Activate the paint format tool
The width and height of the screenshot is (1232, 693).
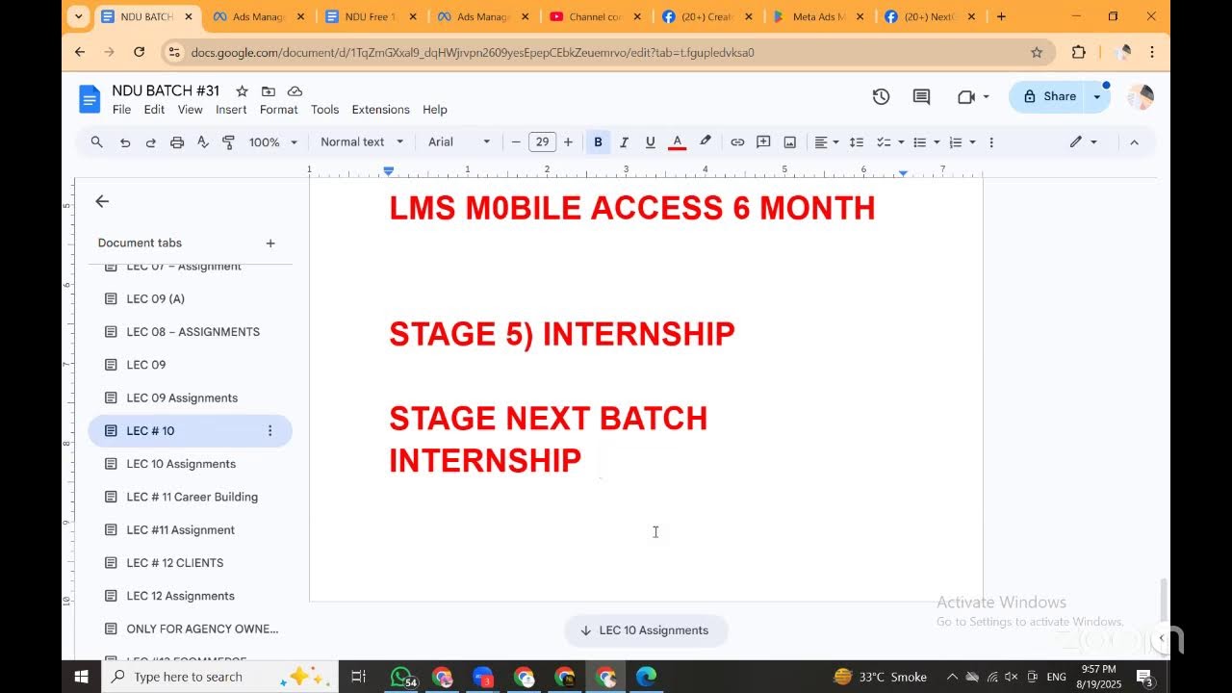click(x=229, y=142)
